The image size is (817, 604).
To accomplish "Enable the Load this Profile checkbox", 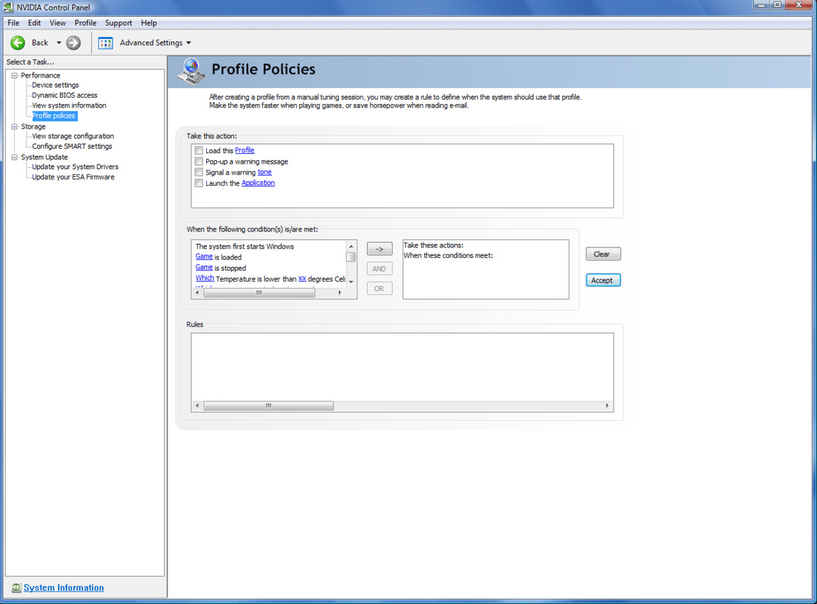I will pyautogui.click(x=198, y=150).
